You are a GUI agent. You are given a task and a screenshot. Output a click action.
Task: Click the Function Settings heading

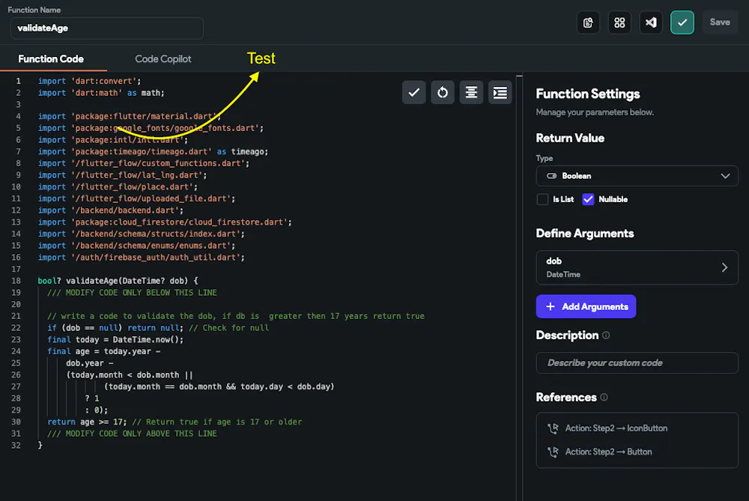point(587,94)
